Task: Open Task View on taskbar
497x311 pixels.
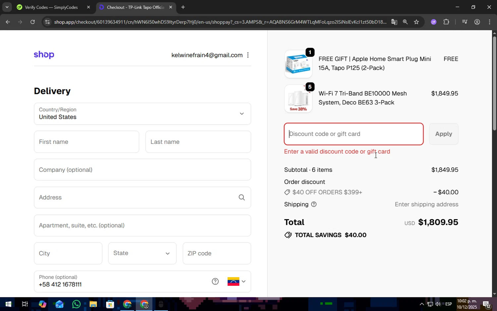Action: point(25,304)
